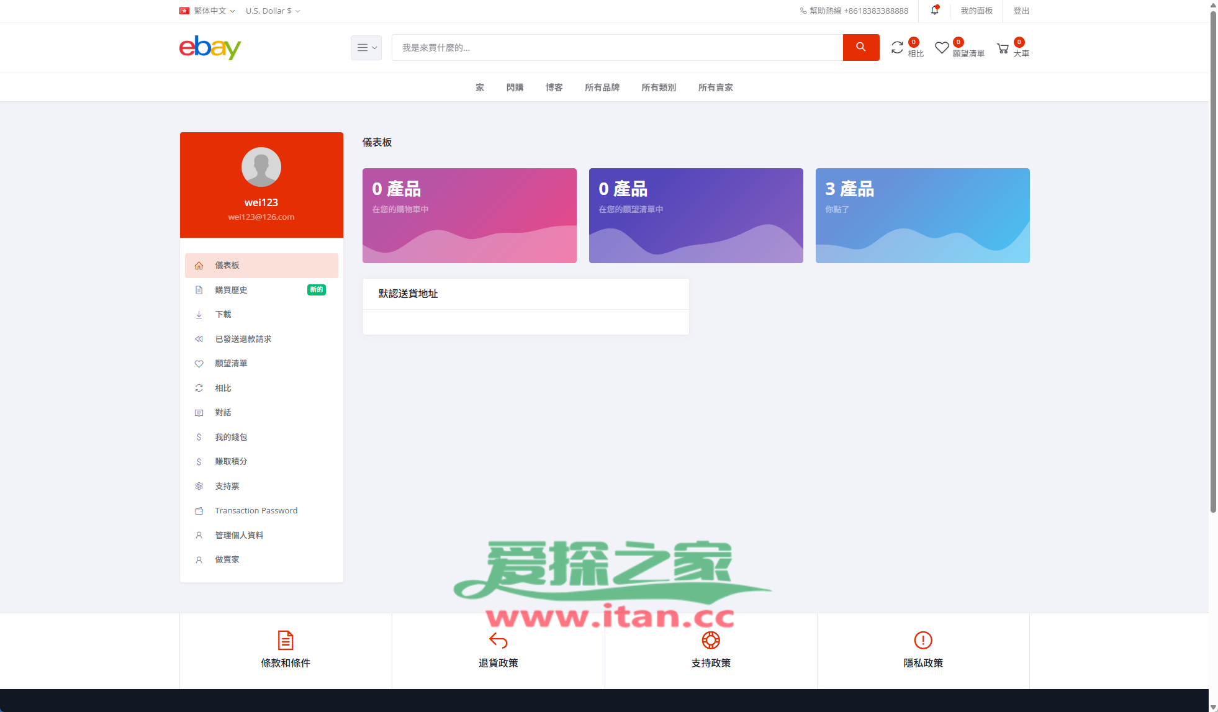Click the 隱私政策 footer link

pyautogui.click(x=923, y=663)
